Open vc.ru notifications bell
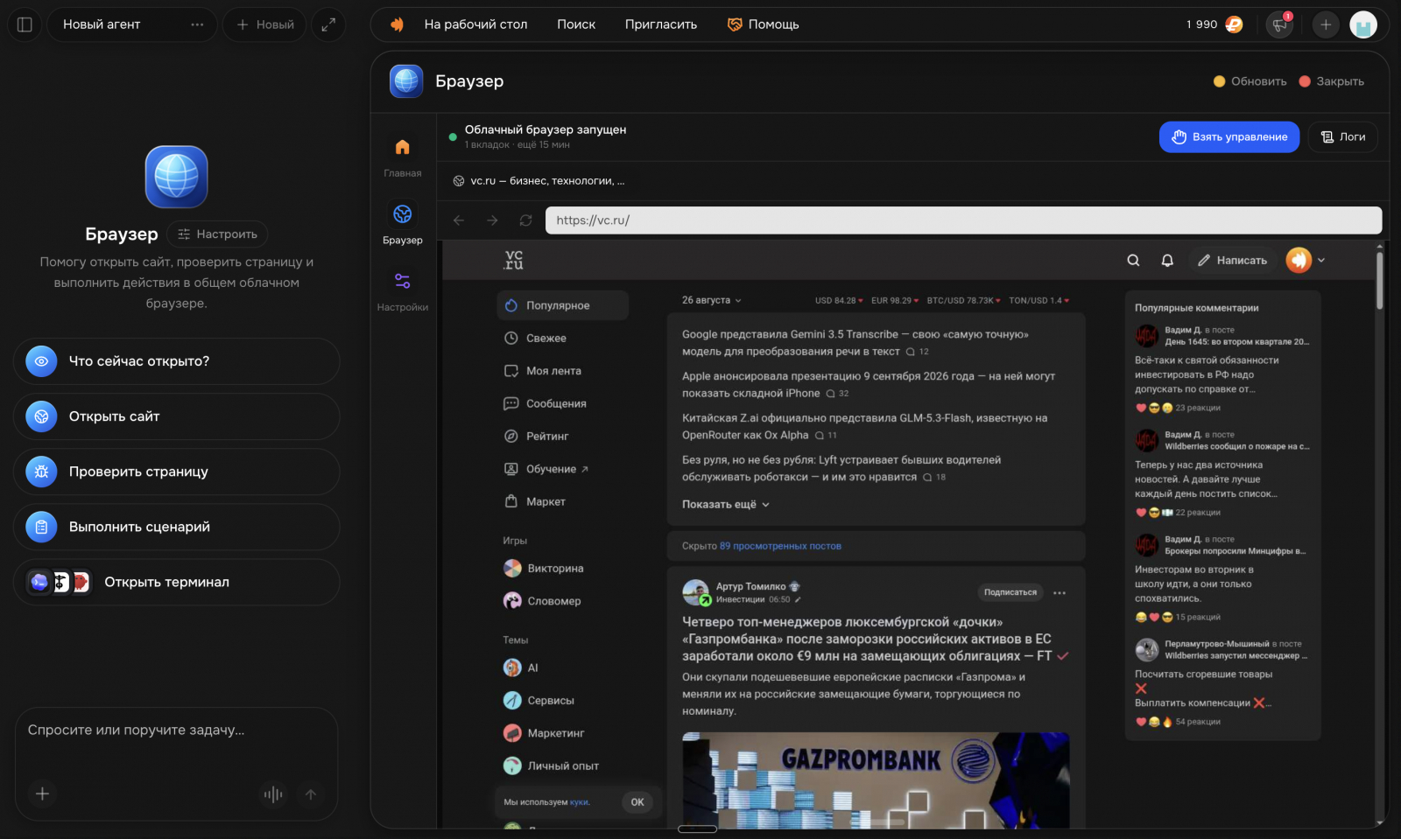Screen dimensions: 1401x839 click(x=1167, y=260)
